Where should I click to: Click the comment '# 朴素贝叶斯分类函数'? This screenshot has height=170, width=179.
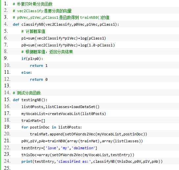[33, 4]
